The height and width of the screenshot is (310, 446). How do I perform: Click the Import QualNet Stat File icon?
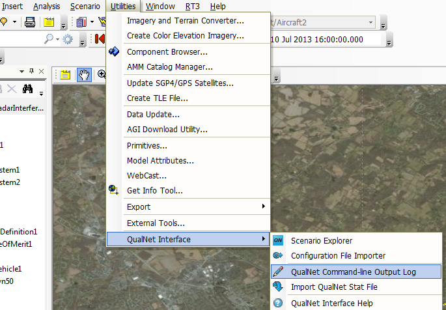pos(278,287)
